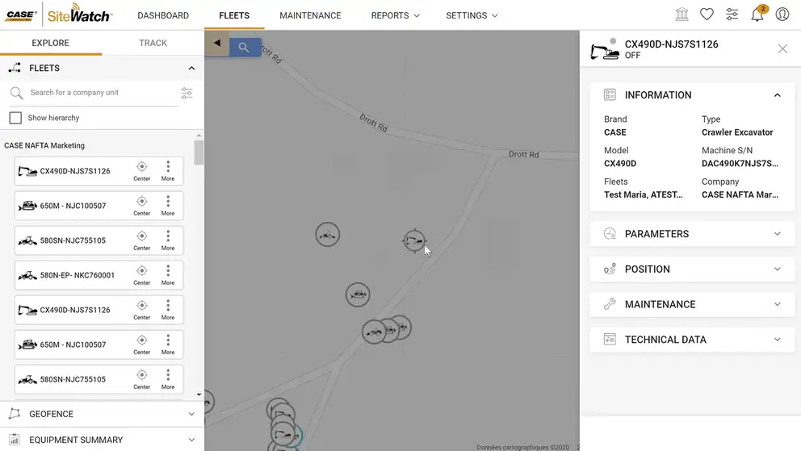This screenshot has width=801, height=451.
Task: Select 580N-EP- NKC760001 list item
Action: (99, 275)
